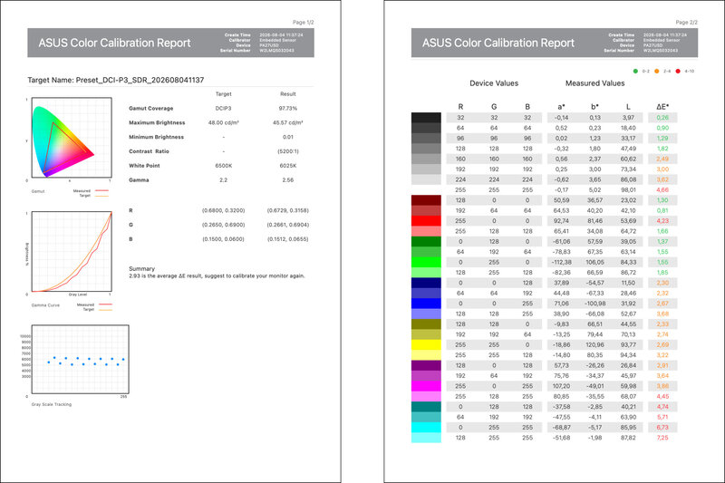
Task: Click the yellow swatch for 255 255 0
Action: pos(426,344)
